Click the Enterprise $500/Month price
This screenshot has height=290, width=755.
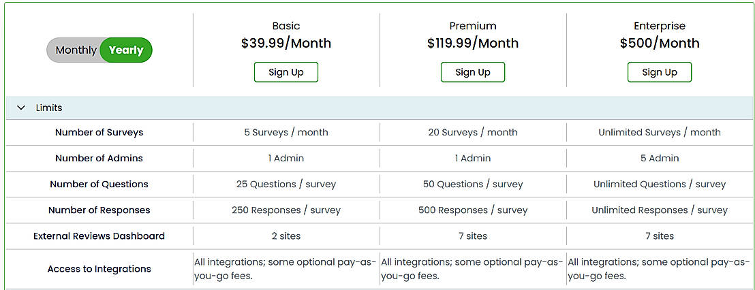point(660,44)
